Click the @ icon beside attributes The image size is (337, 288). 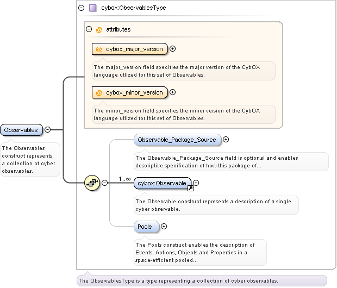pos(99,29)
